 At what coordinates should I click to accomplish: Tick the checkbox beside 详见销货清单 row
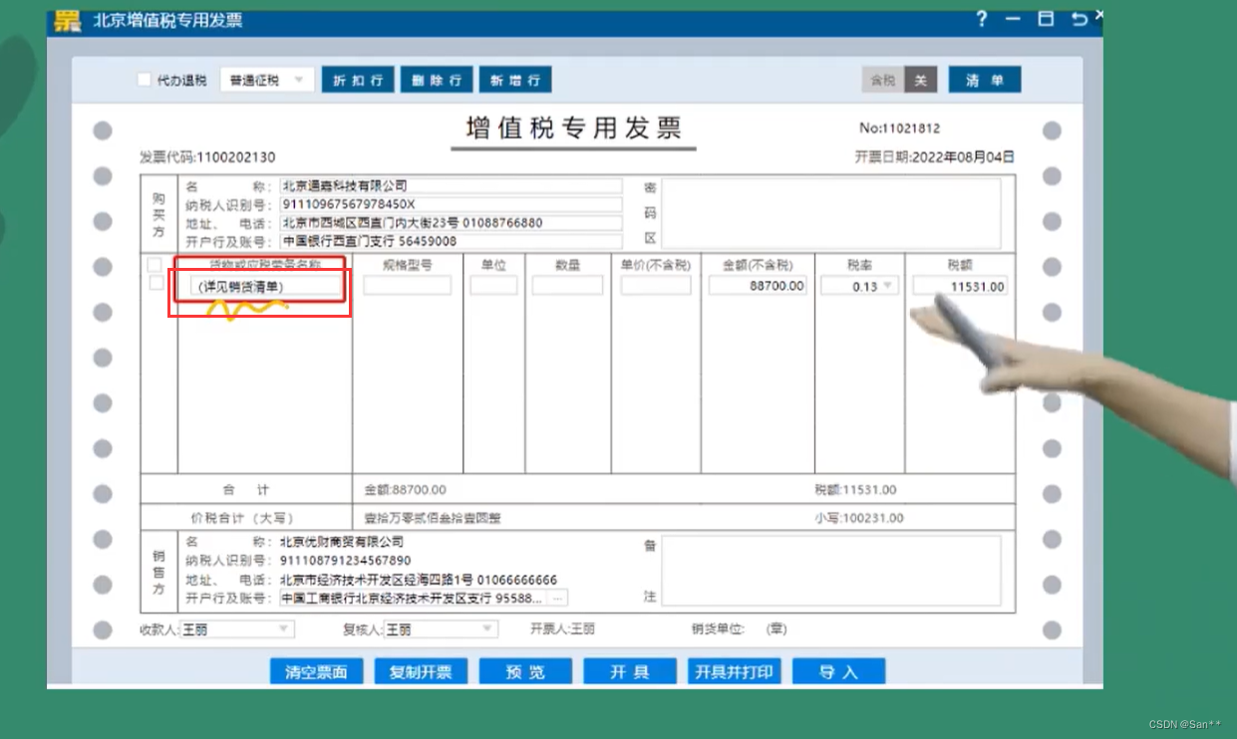pos(156,283)
